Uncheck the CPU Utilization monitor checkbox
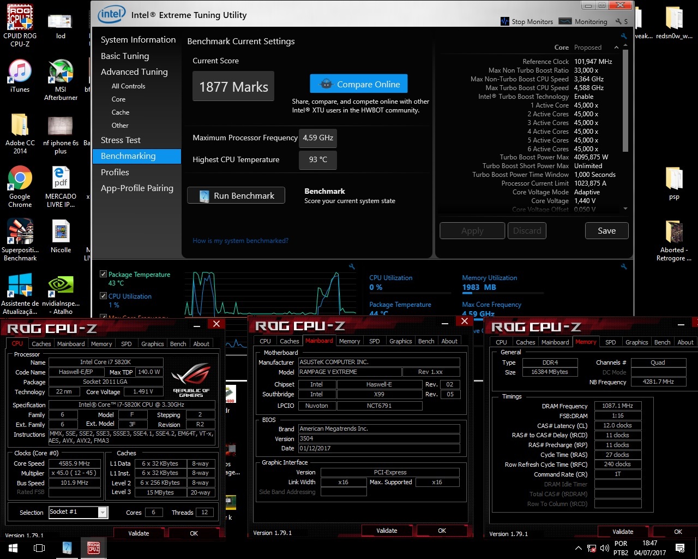698x559 pixels. coord(104,296)
